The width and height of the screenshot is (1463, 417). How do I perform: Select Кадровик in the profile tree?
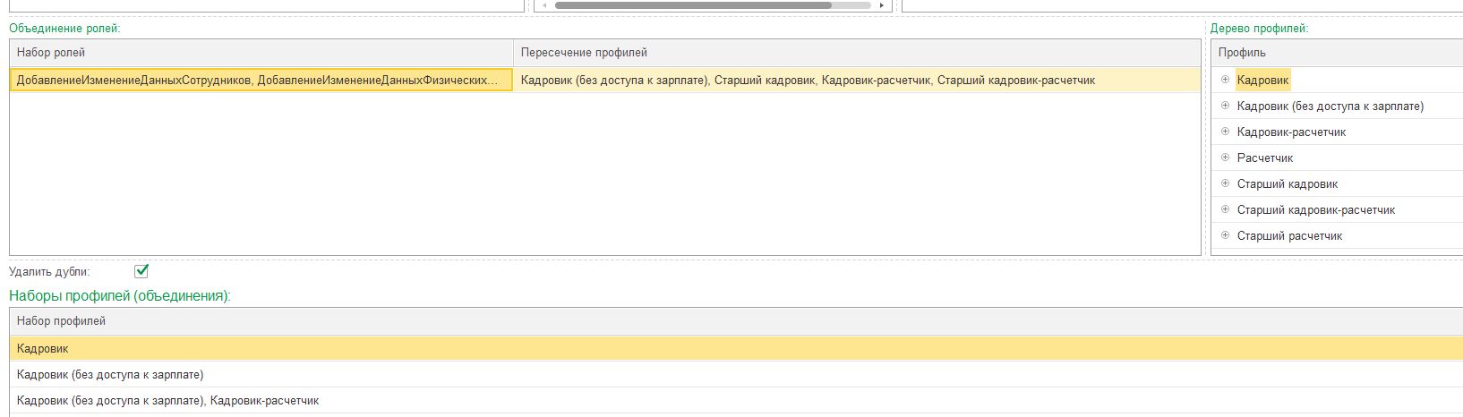pyautogui.click(x=1262, y=80)
